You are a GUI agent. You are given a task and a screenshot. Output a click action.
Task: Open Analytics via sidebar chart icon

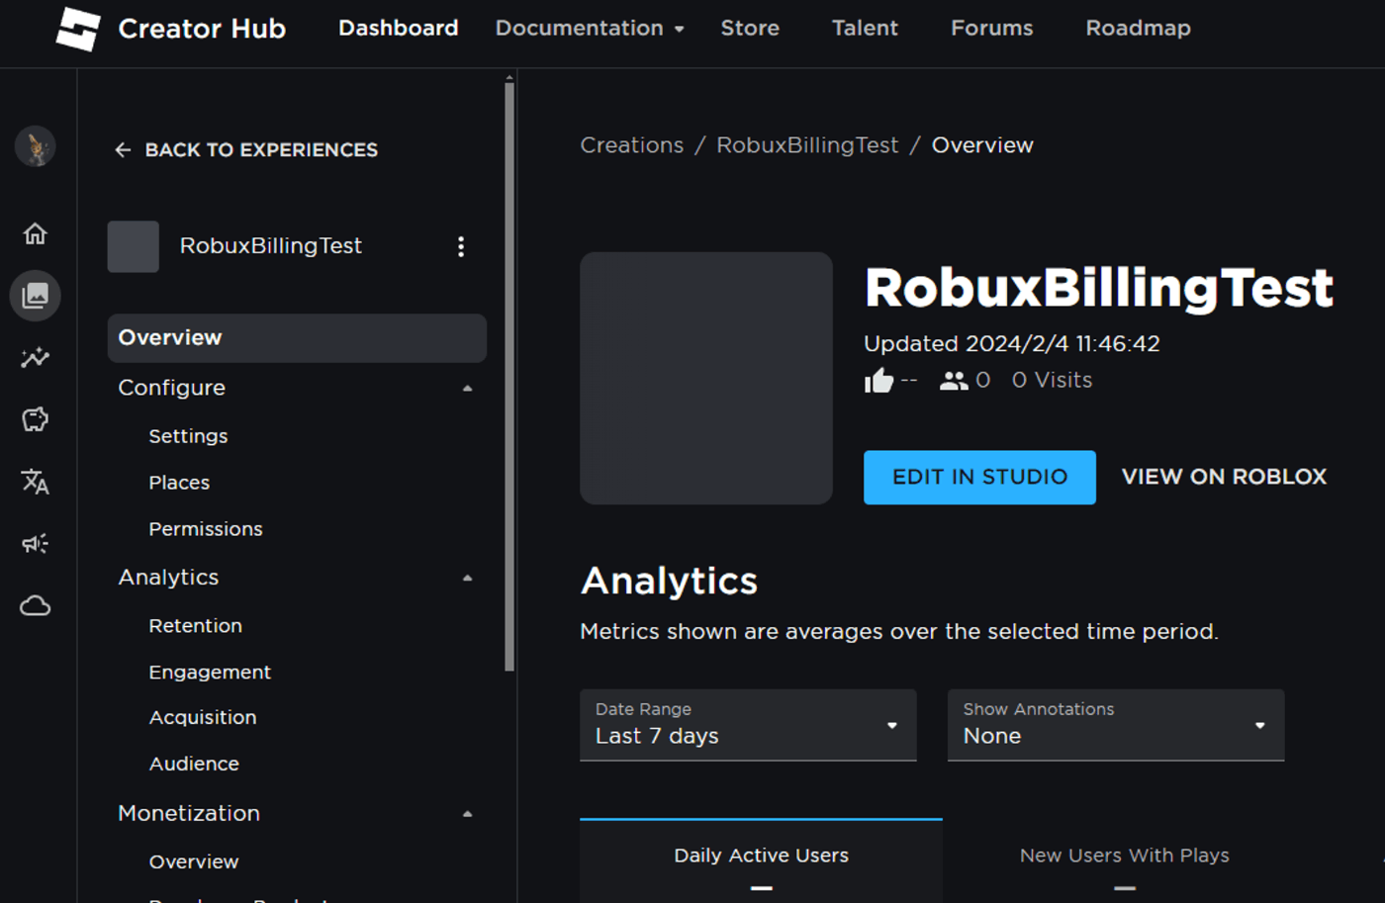click(x=36, y=357)
